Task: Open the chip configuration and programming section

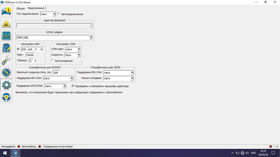Action: 6,72
